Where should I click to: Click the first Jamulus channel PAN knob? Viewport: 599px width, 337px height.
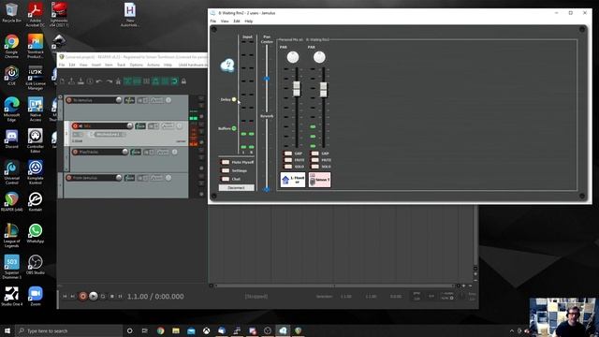click(293, 57)
